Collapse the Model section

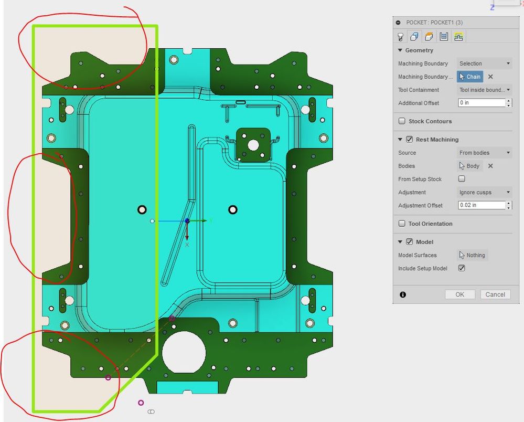tap(400, 242)
